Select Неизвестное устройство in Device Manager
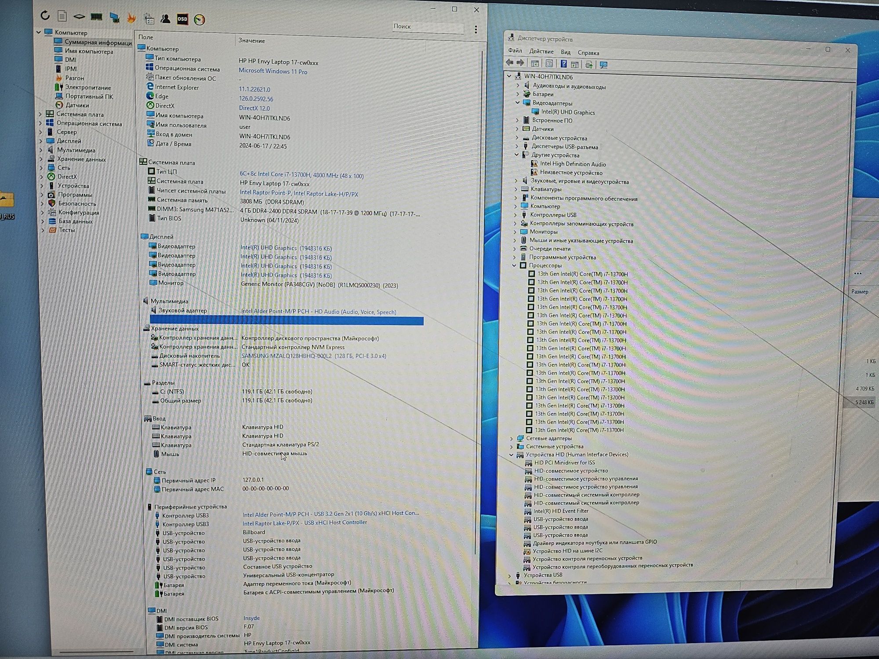The image size is (879, 659). 571,172
